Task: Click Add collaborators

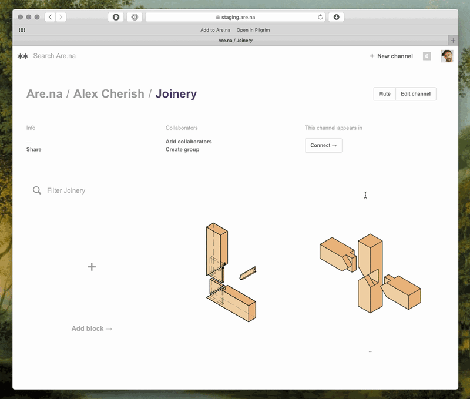Action: tap(189, 142)
